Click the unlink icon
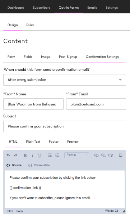The width and height of the screenshot is (130, 216). [x=103, y=155]
